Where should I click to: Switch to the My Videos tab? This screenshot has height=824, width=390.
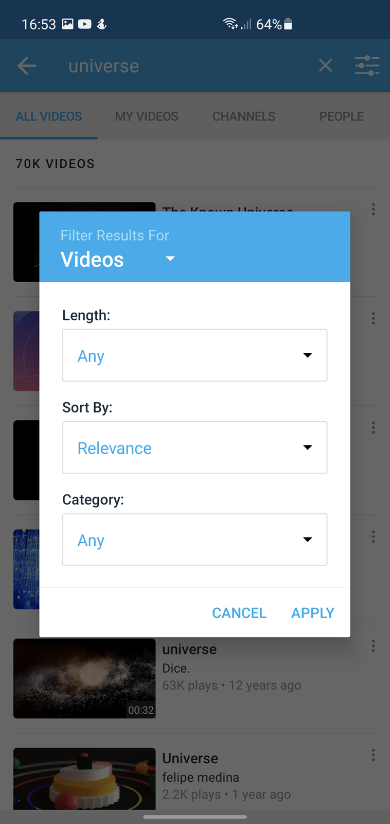pos(147,116)
